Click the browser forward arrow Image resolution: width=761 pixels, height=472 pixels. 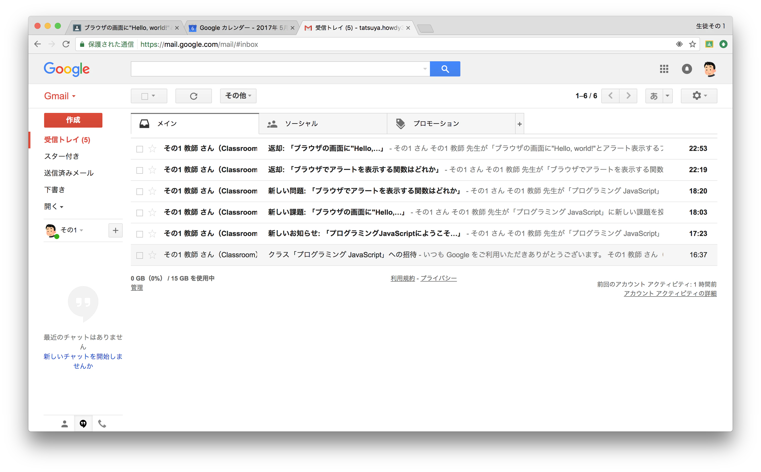(x=51, y=44)
